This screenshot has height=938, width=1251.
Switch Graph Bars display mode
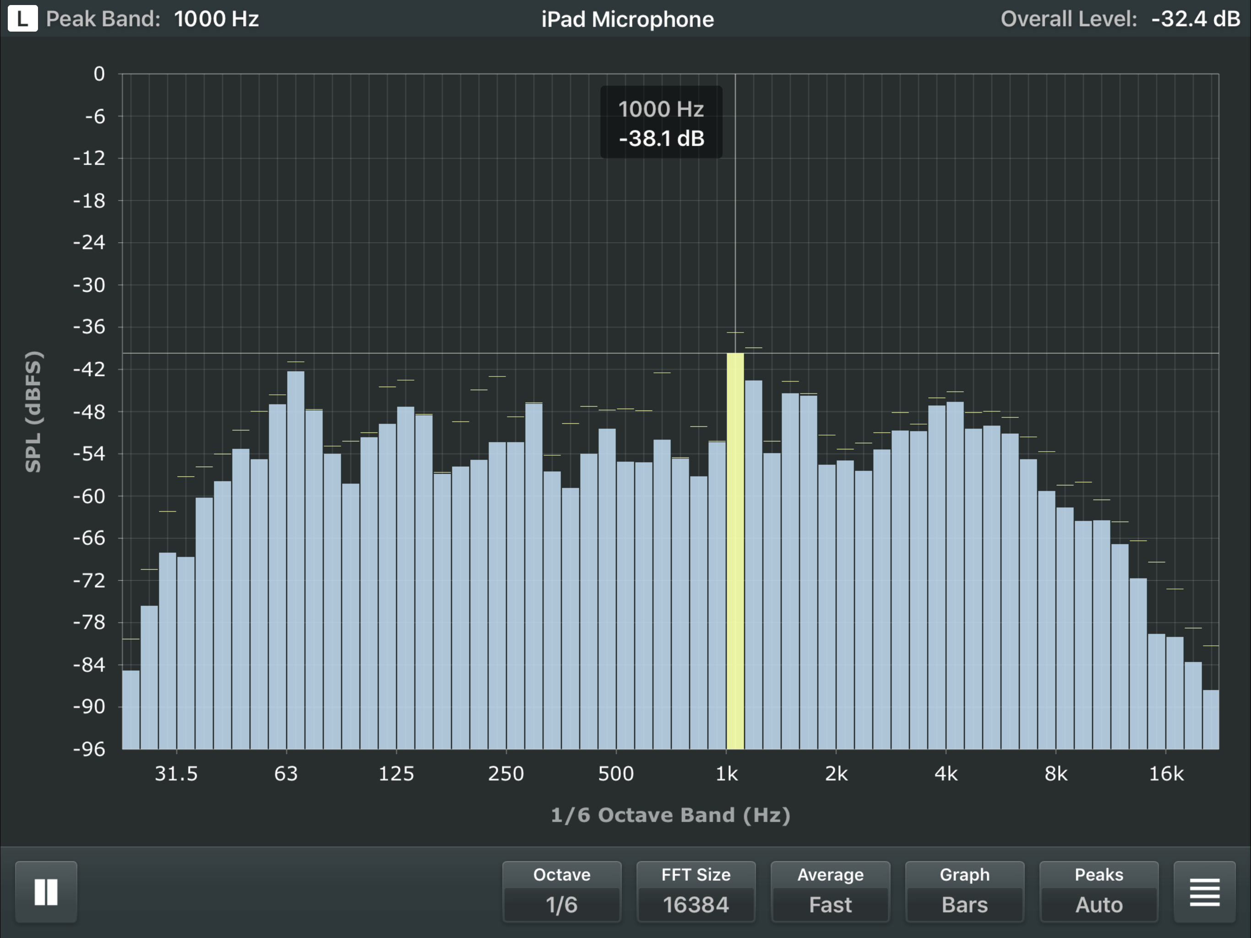[x=964, y=892]
